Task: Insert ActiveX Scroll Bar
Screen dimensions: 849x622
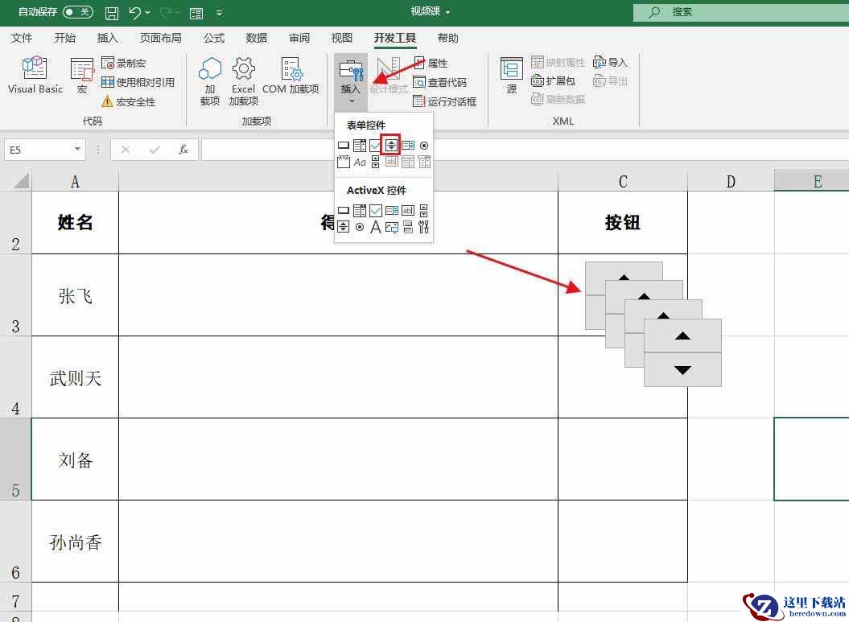Action: pos(424,211)
